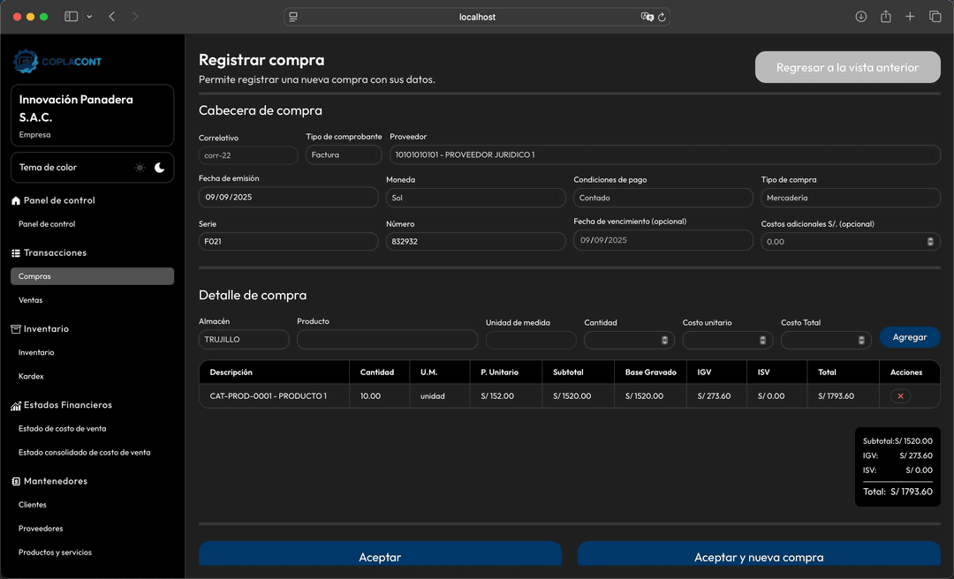Click the box icon beside Inventario
The image size is (954, 579).
pos(14,328)
